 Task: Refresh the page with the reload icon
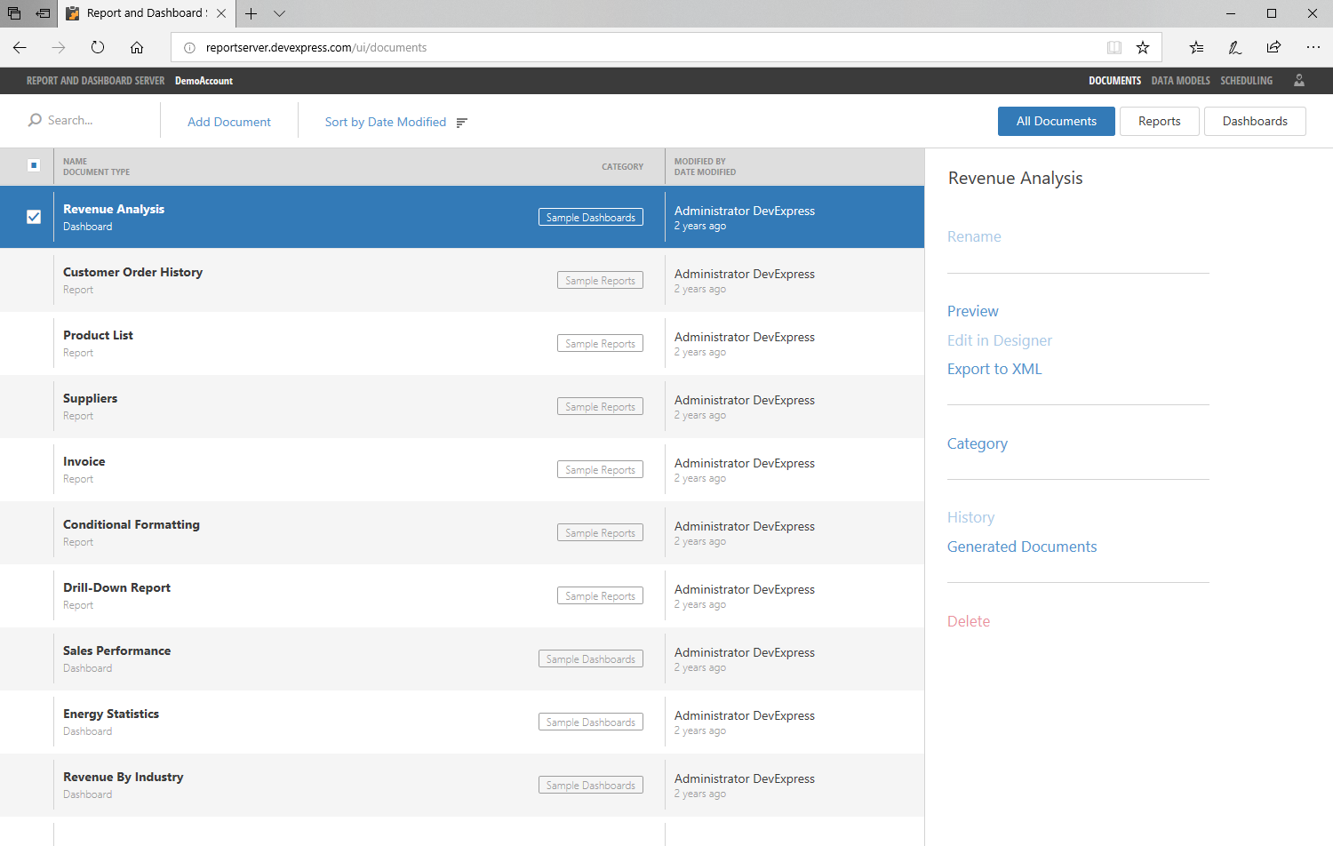(x=98, y=47)
